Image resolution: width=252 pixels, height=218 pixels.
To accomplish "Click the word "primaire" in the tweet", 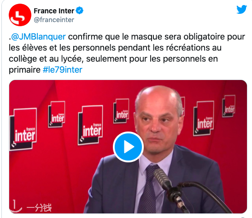I will [x=24, y=70].
